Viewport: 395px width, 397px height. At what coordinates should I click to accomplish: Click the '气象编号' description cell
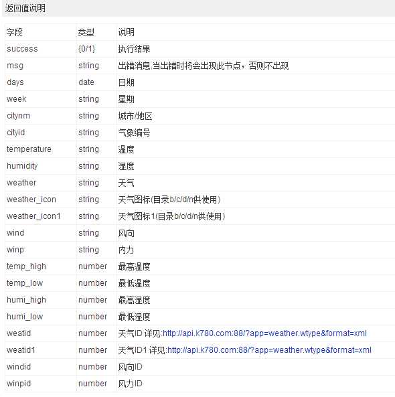pyautogui.click(x=134, y=133)
